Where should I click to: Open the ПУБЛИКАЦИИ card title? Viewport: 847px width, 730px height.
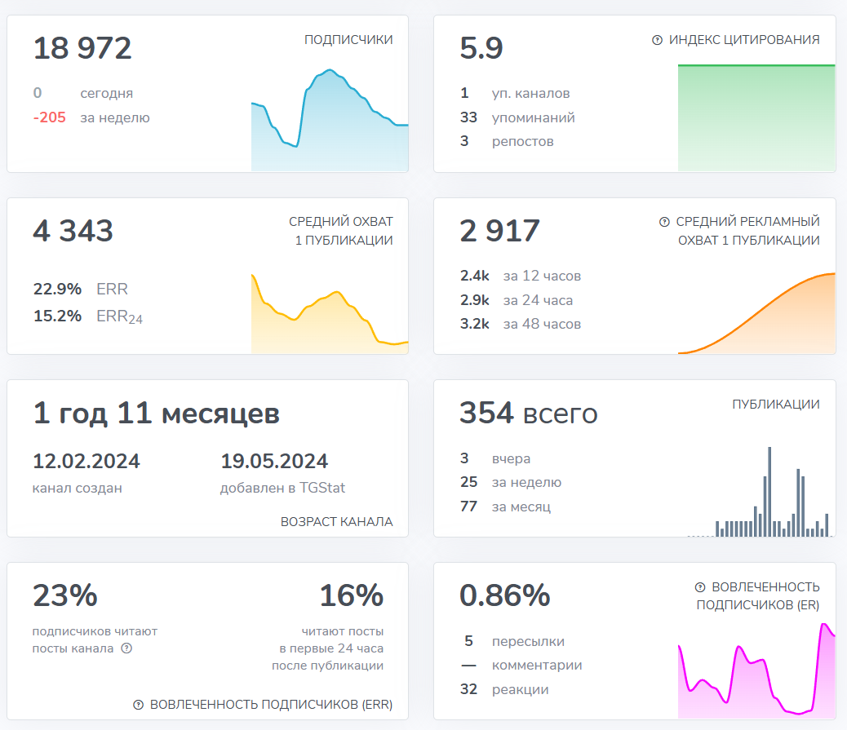click(x=776, y=405)
